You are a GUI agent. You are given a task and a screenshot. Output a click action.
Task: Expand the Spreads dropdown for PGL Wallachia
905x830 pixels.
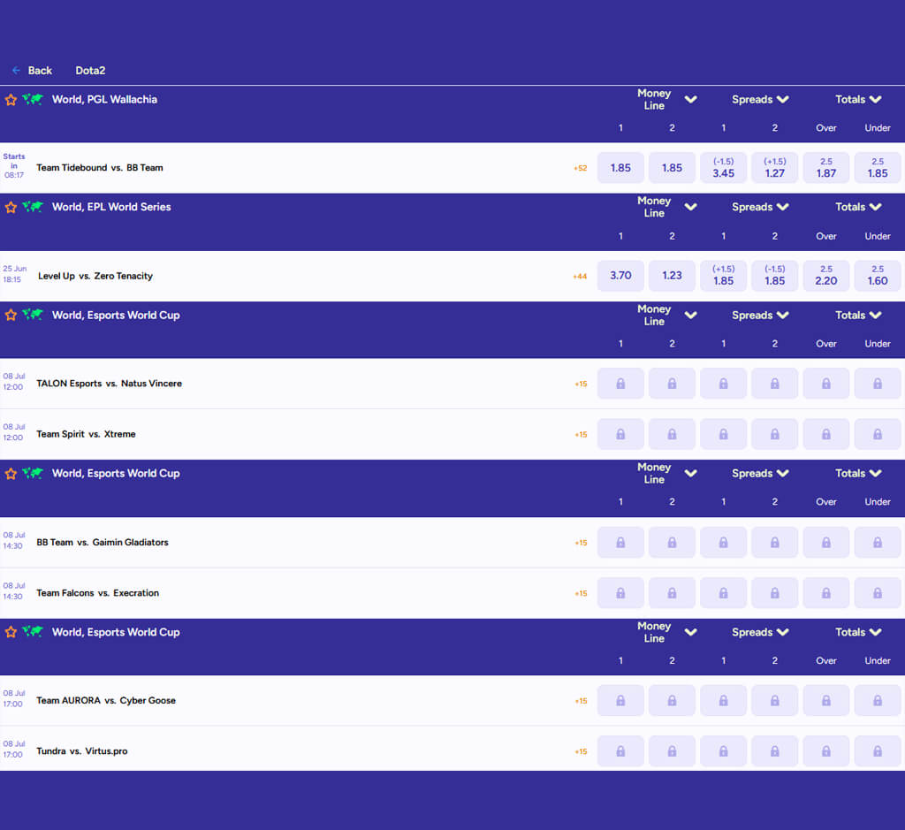click(x=783, y=99)
